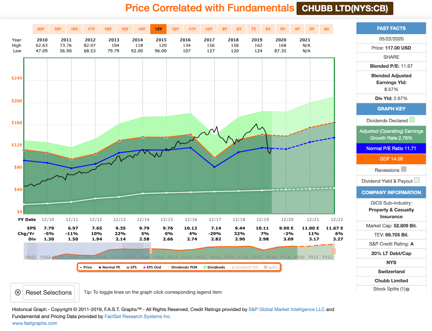The image size is (432, 331).
Task: Select the 20Y time range tab
Action: 41,29
